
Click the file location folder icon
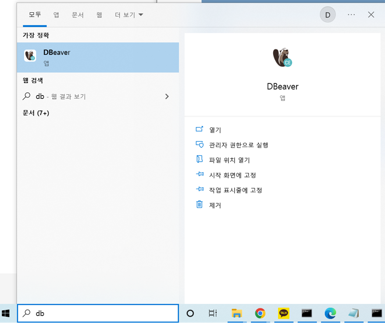tap(200, 159)
